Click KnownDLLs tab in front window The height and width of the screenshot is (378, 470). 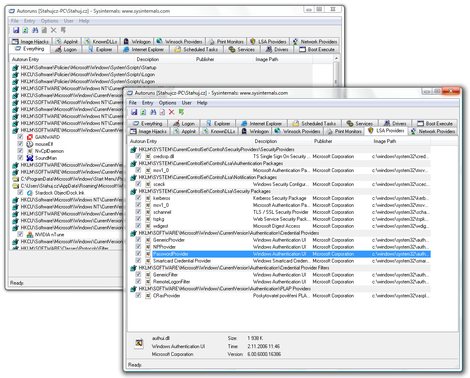click(219, 131)
